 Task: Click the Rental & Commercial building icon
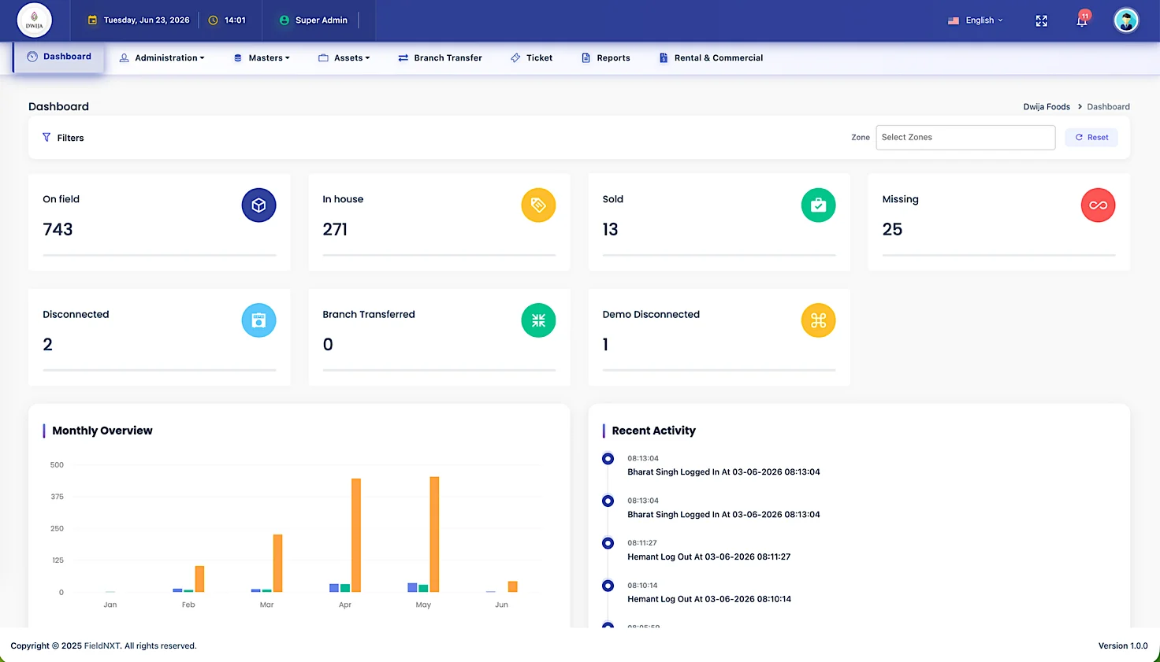pyautogui.click(x=664, y=57)
